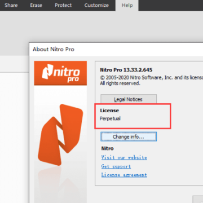Click the Legal Notices button
203x203 pixels.
click(x=129, y=99)
